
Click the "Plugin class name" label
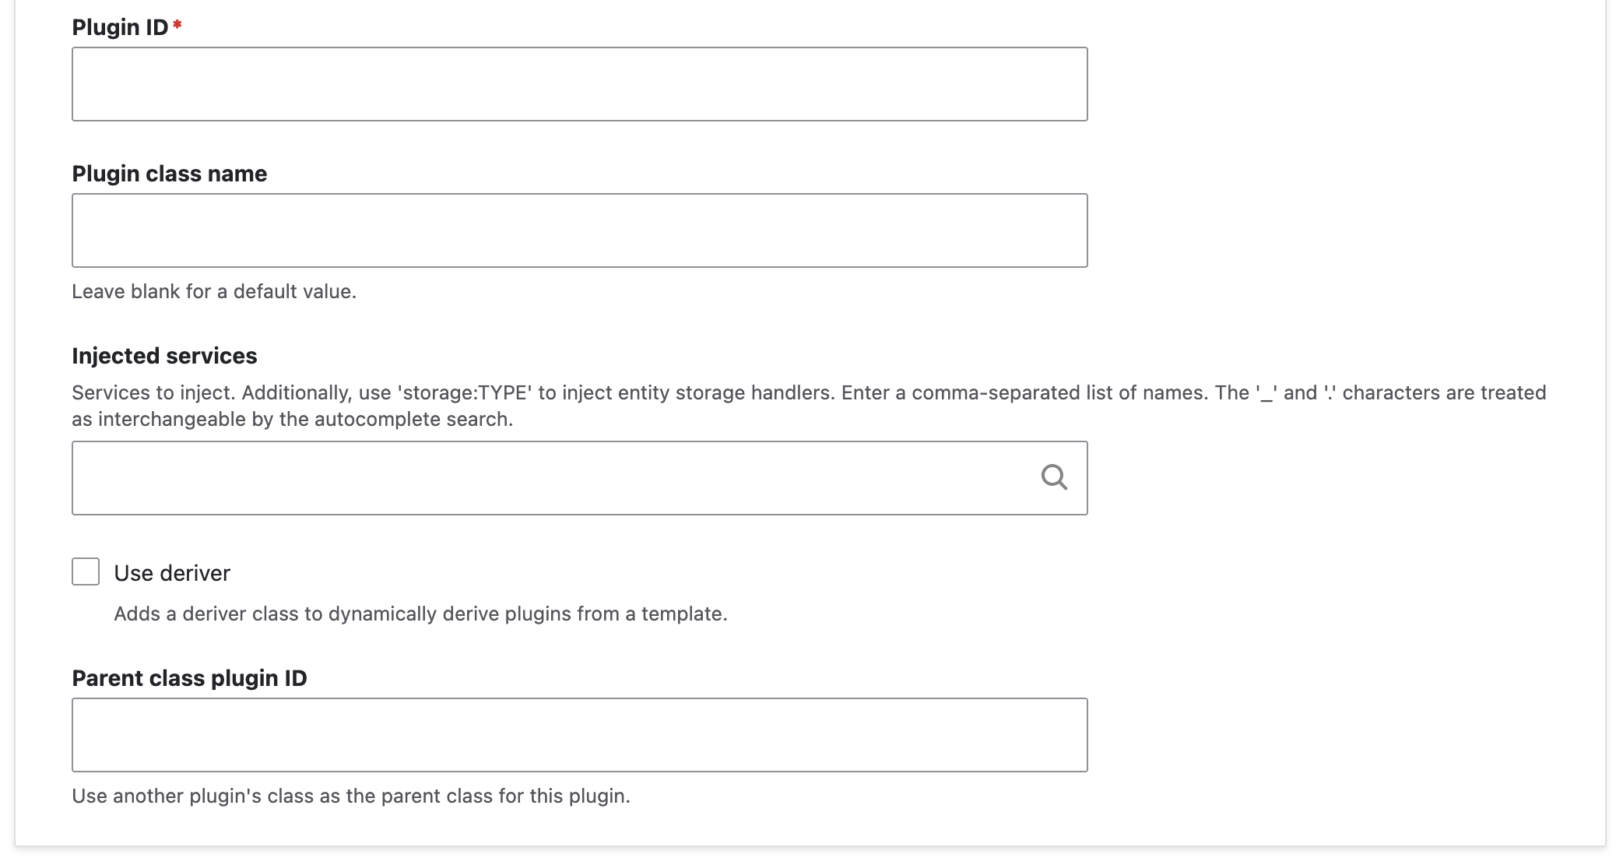click(169, 174)
